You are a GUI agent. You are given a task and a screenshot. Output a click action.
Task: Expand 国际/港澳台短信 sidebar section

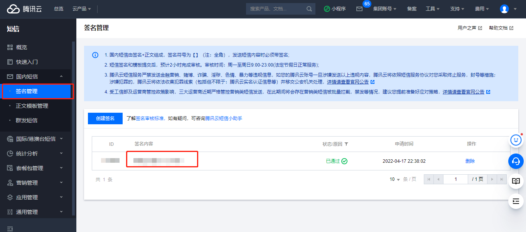[35, 139]
